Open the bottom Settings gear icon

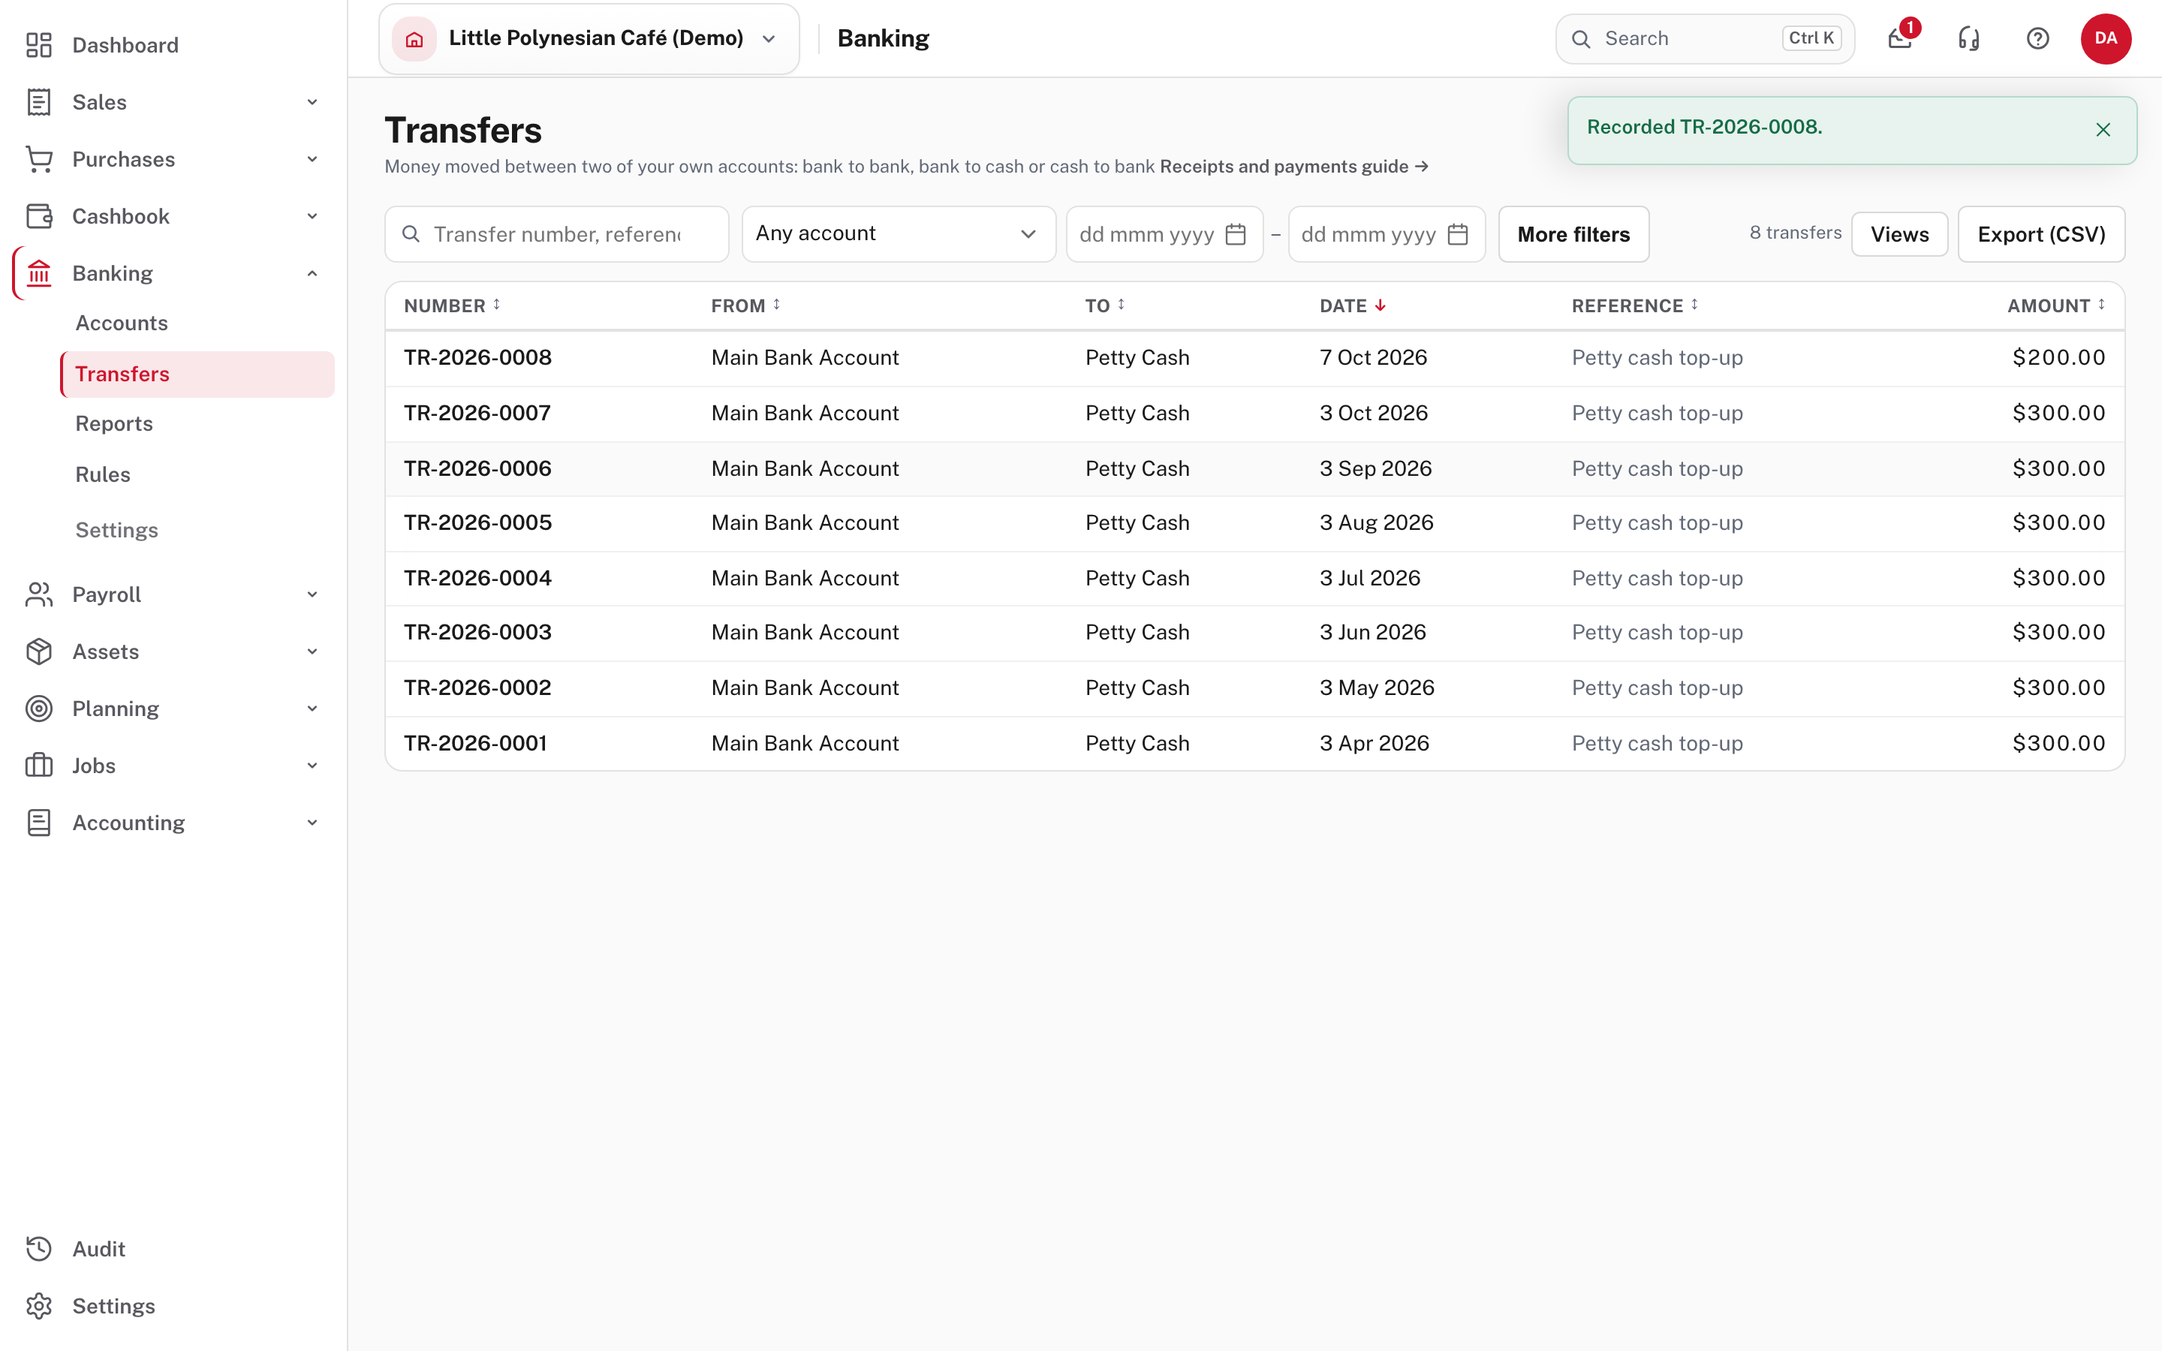click(x=38, y=1306)
